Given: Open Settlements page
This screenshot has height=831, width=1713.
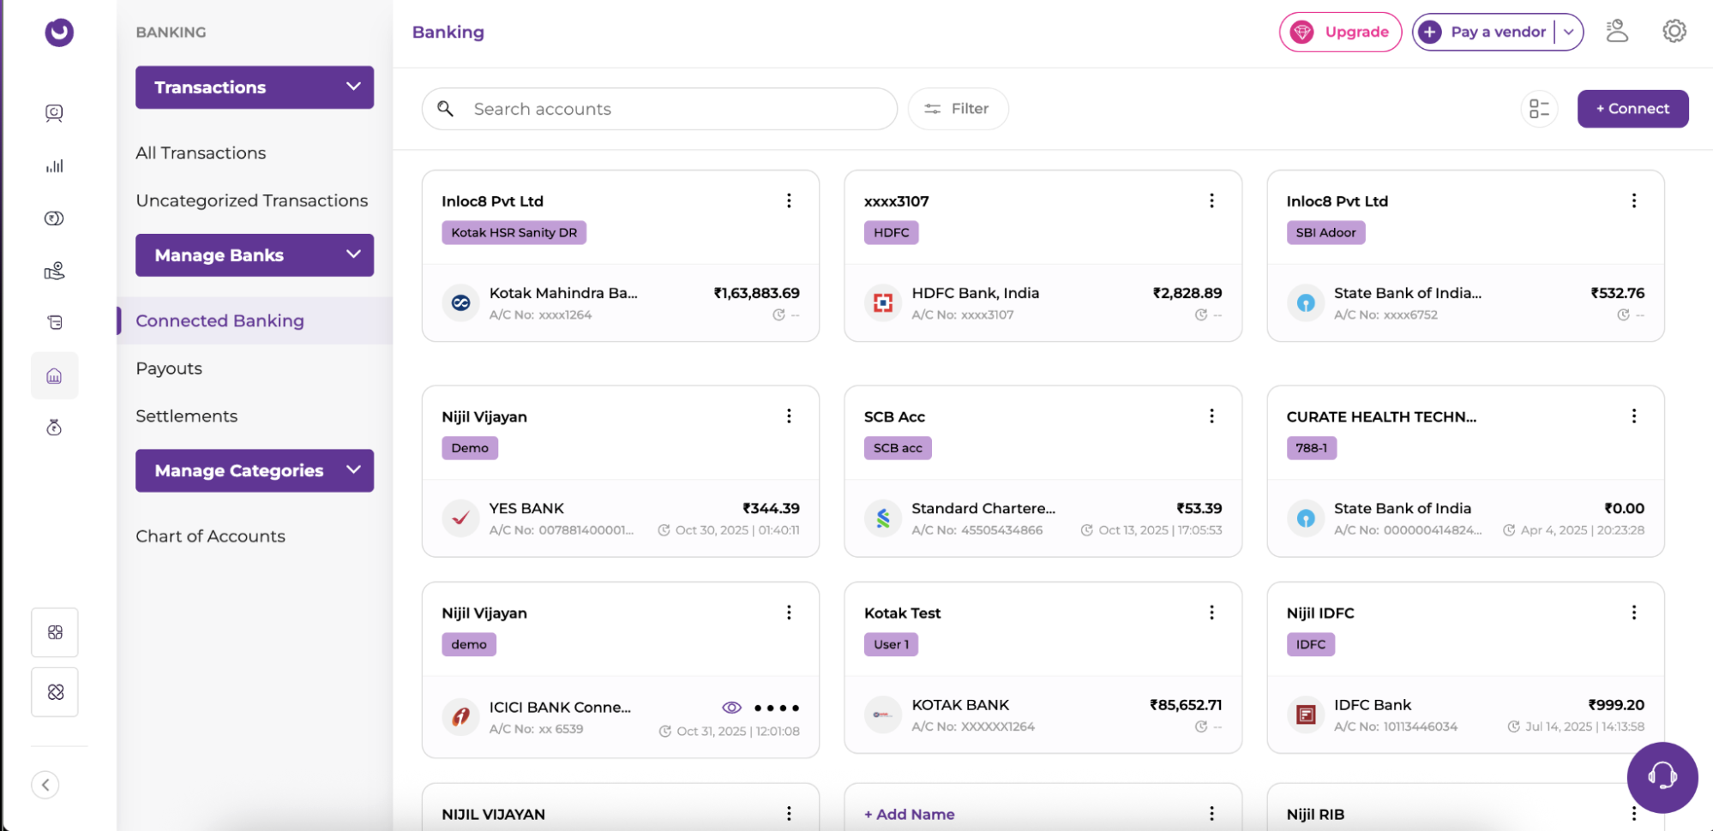Looking at the screenshot, I should tap(186, 416).
